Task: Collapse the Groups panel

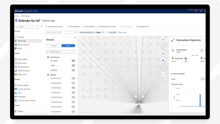Action: (75, 38)
